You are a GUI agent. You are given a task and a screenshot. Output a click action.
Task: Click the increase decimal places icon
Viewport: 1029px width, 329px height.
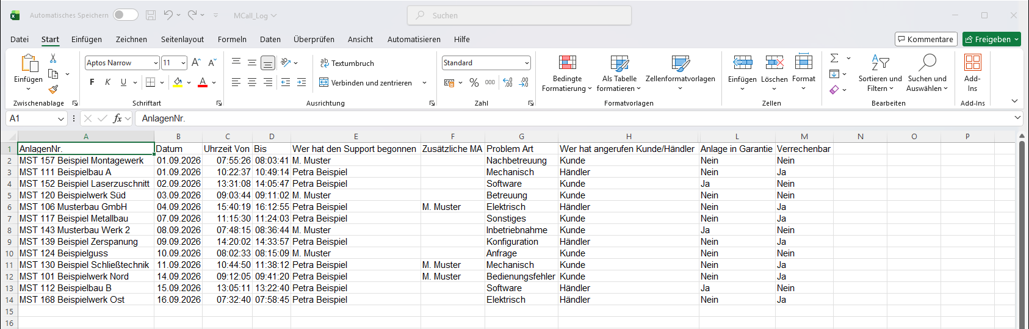[508, 82]
